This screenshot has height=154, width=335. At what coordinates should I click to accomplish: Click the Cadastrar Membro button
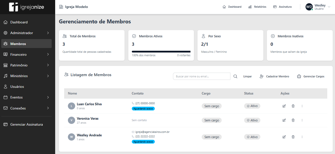tap(274, 76)
